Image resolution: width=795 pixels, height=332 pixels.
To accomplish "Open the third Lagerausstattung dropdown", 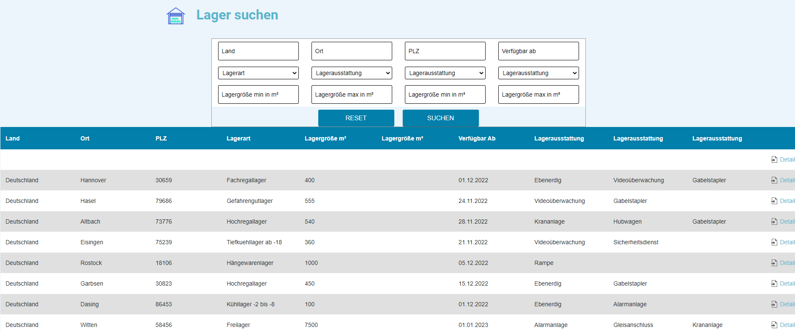I will pos(538,73).
